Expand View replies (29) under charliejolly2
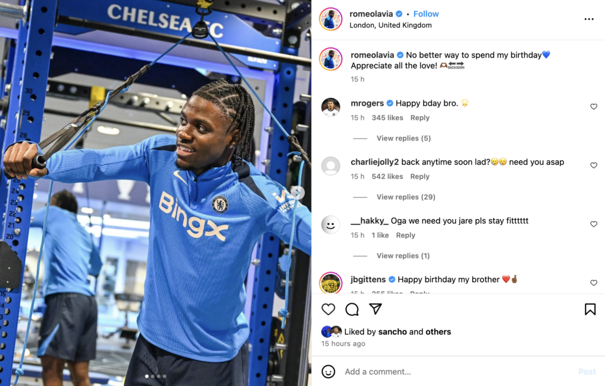The height and width of the screenshot is (386, 605). 406,197
